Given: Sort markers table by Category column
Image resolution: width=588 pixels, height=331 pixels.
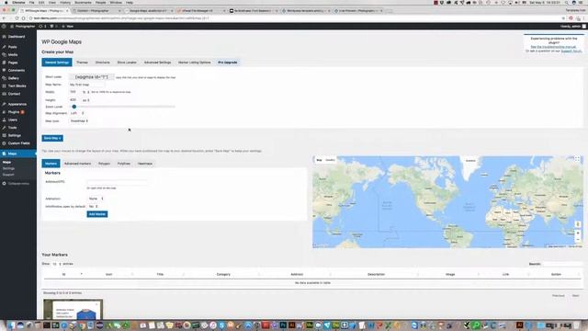Looking at the screenshot, I should click(223, 274).
